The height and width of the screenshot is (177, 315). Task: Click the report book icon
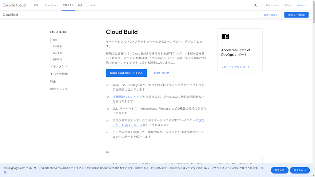[225, 37]
